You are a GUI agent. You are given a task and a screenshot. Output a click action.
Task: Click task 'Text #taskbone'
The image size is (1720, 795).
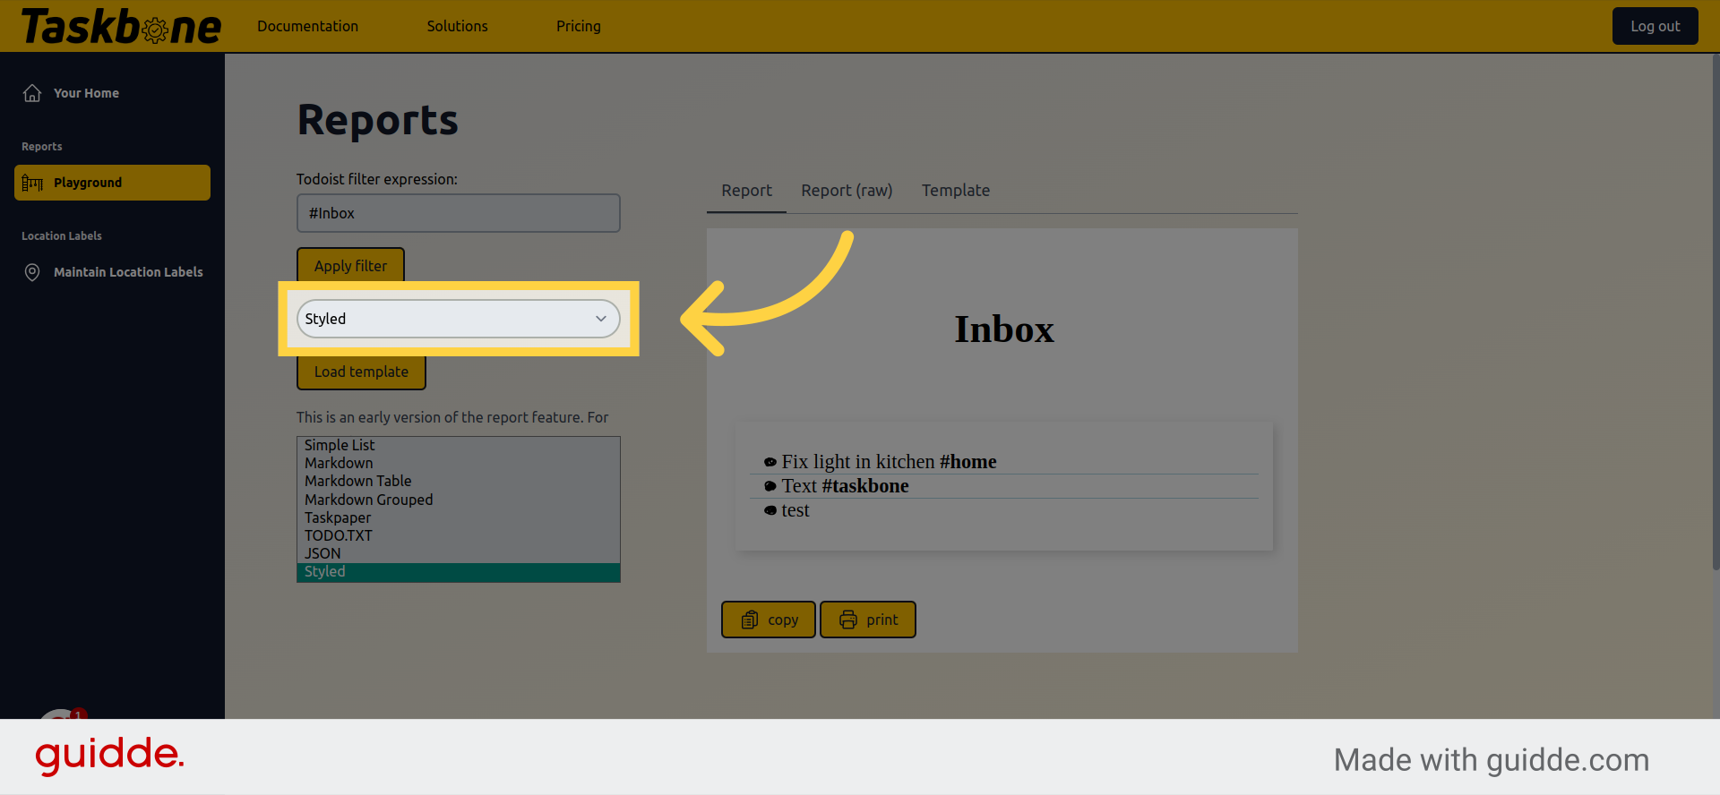(x=845, y=486)
